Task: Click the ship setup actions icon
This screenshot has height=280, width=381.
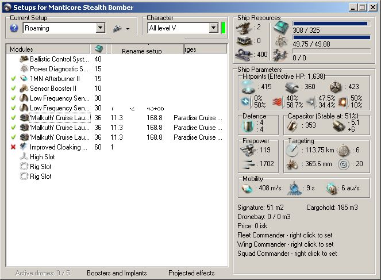Action: point(117,29)
